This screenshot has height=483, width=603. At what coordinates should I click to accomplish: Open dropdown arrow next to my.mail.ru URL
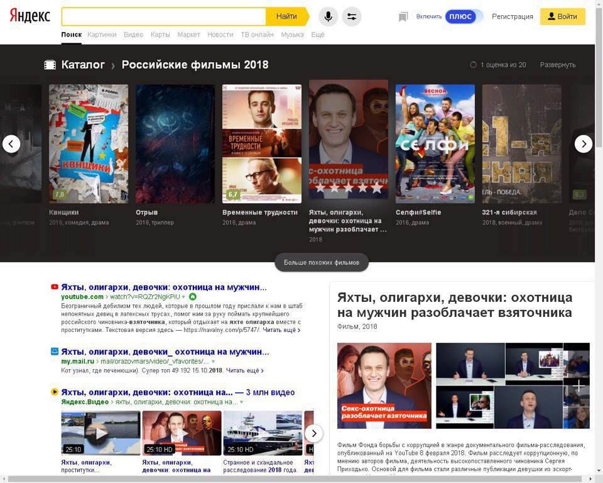point(213,362)
